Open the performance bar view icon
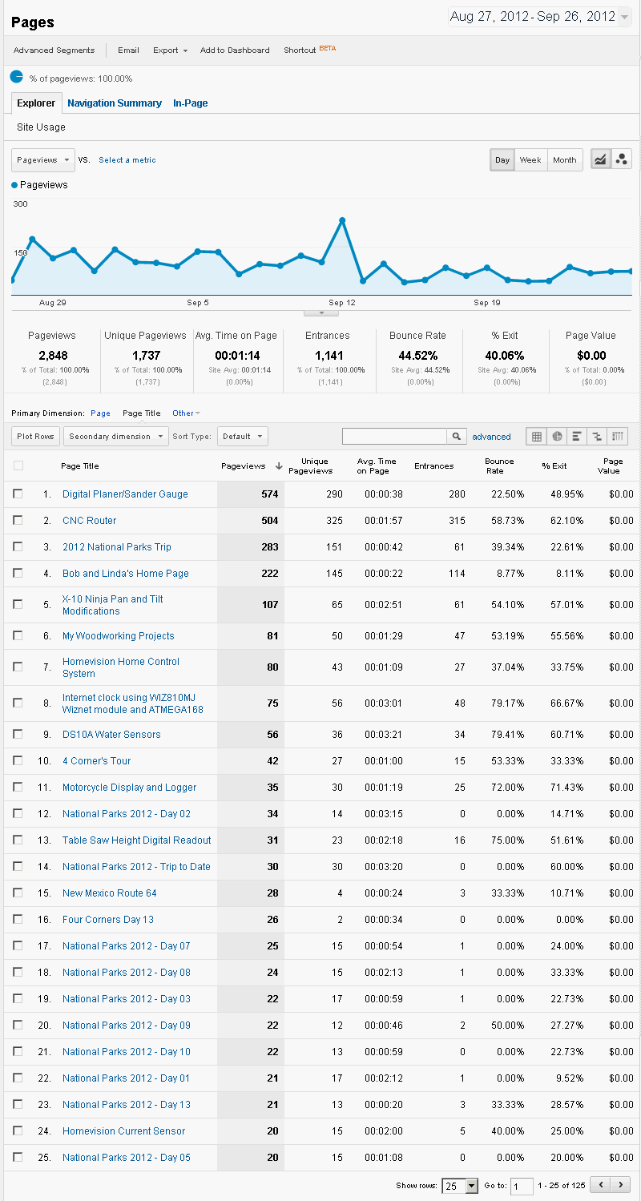 coord(577,436)
